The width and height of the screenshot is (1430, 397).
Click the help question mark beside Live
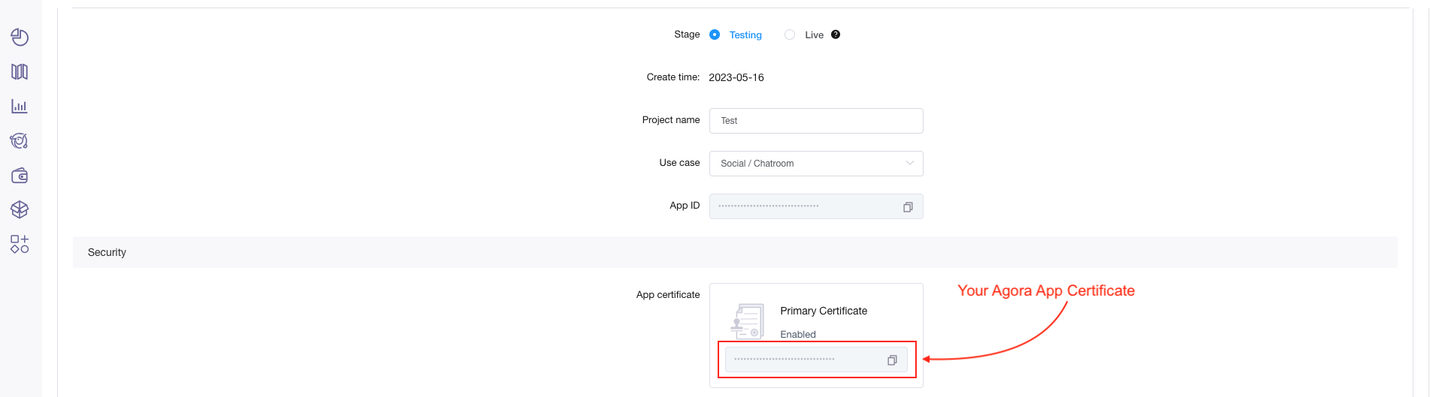click(836, 35)
